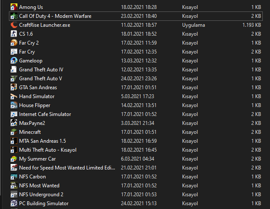
Task: Select the 'Internet Cafe Simulator' name
Action: (45, 114)
